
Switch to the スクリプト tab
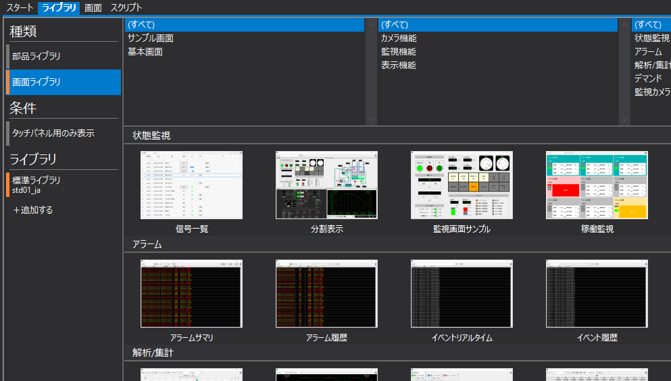coord(126,8)
